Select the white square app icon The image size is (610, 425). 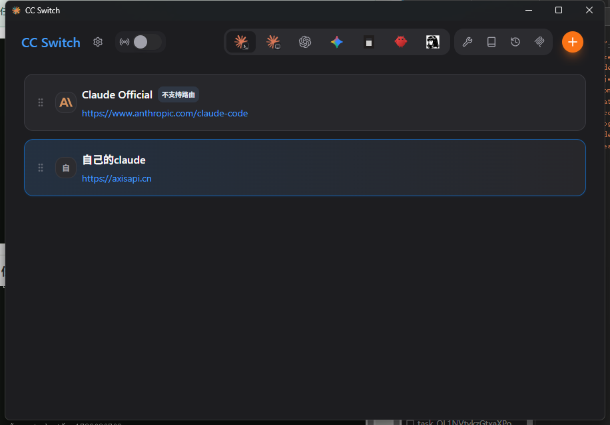pyautogui.click(x=369, y=42)
